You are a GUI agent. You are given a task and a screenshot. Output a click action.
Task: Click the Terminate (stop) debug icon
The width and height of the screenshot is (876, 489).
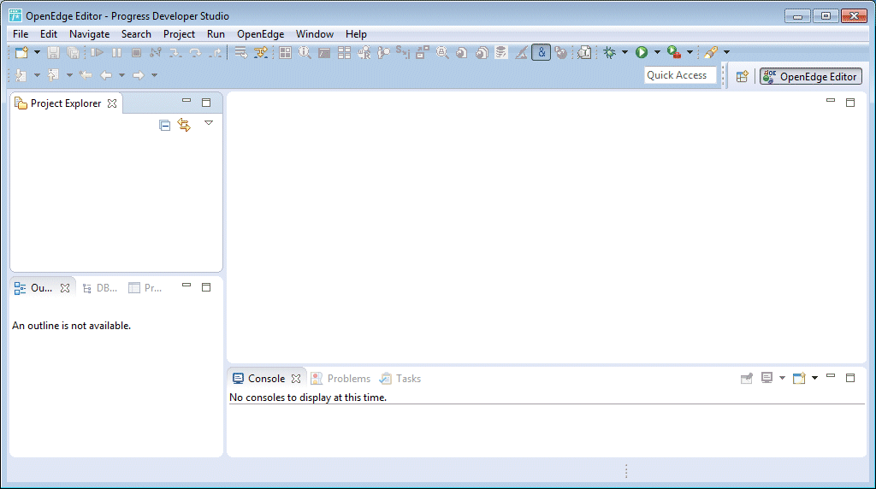[x=136, y=52]
